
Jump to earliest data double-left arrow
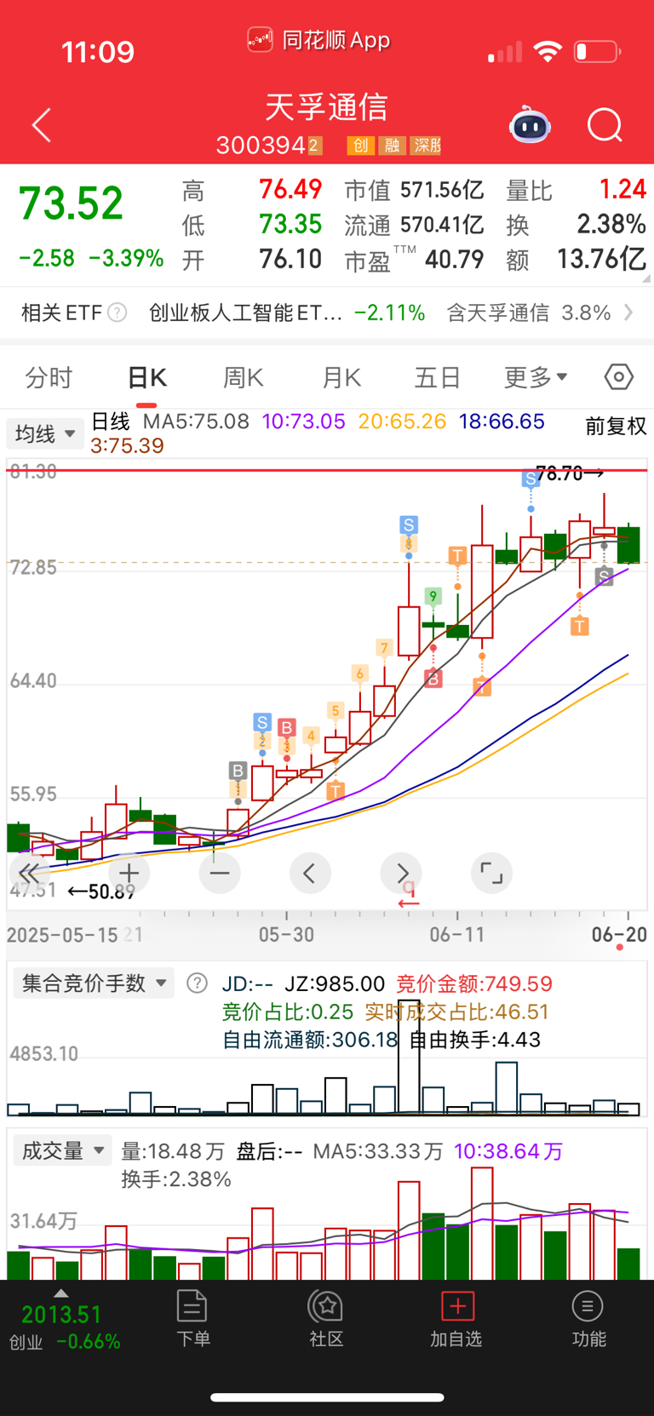click(x=29, y=873)
